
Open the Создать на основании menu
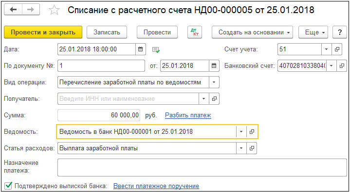point(252,32)
